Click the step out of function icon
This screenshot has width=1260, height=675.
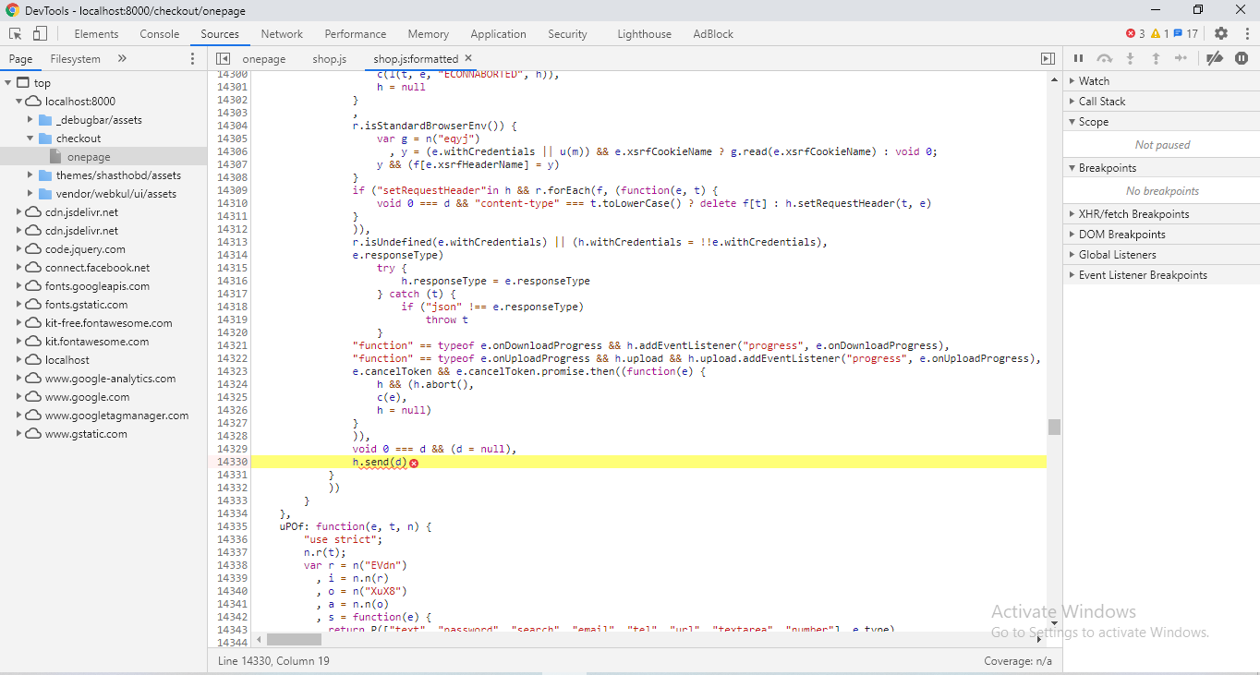(x=1155, y=58)
